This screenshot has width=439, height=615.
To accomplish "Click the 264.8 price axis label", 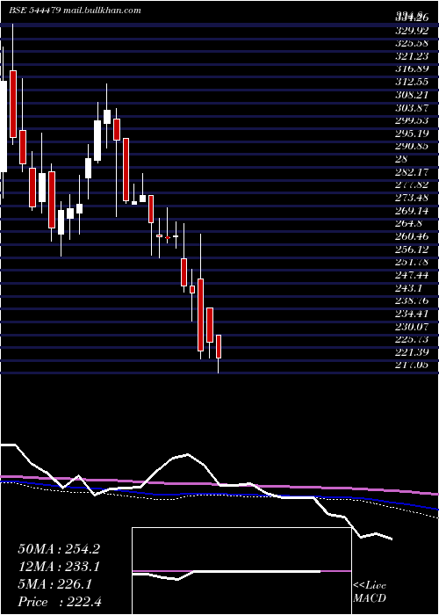I will [408, 223].
